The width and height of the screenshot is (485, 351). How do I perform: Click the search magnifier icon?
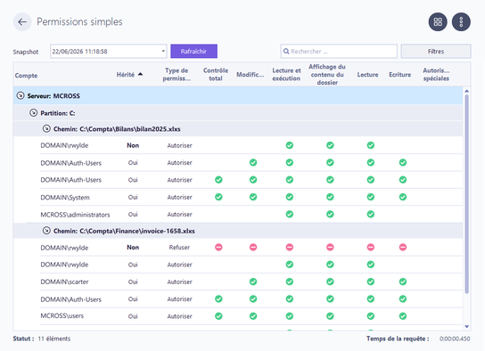[286, 52]
